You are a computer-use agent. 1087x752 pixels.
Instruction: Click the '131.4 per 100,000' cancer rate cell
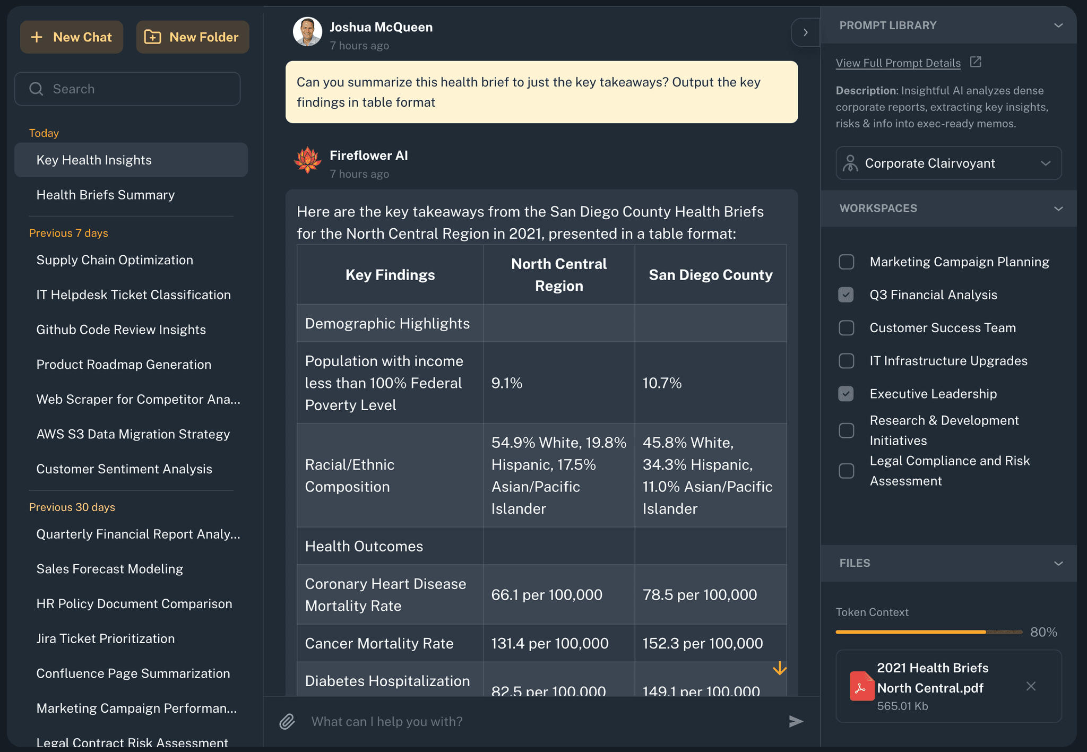pyautogui.click(x=559, y=643)
